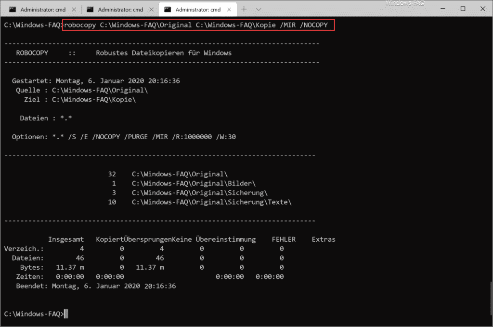Close the first Administrator: cmd tab

pos(74,10)
